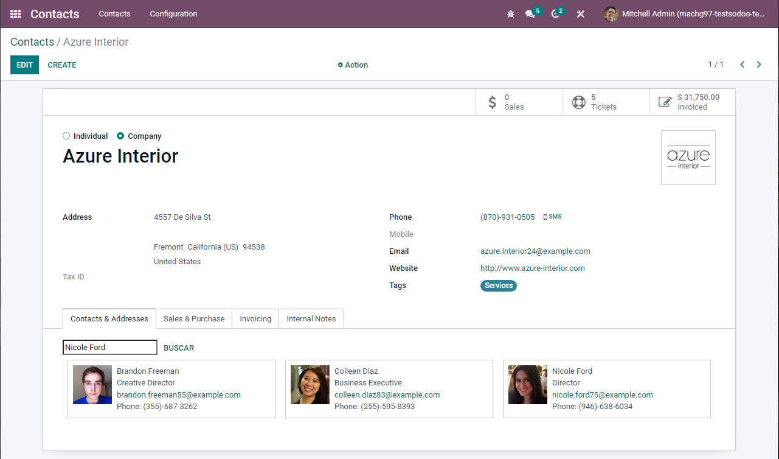Go to next record arrow
779x459 pixels.
(x=759, y=65)
